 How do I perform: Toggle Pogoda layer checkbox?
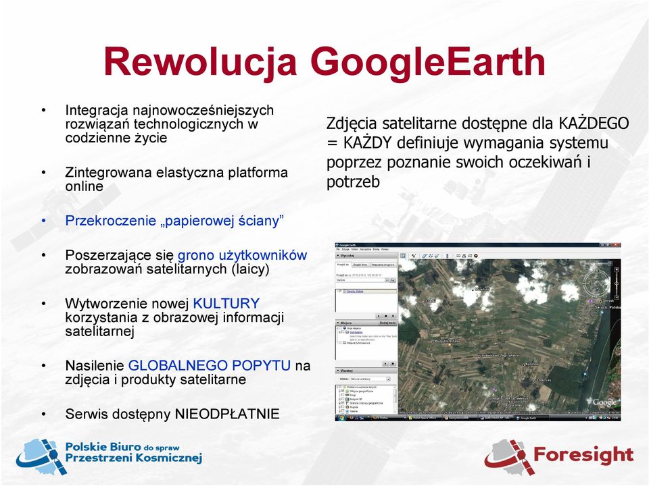(343, 406)
